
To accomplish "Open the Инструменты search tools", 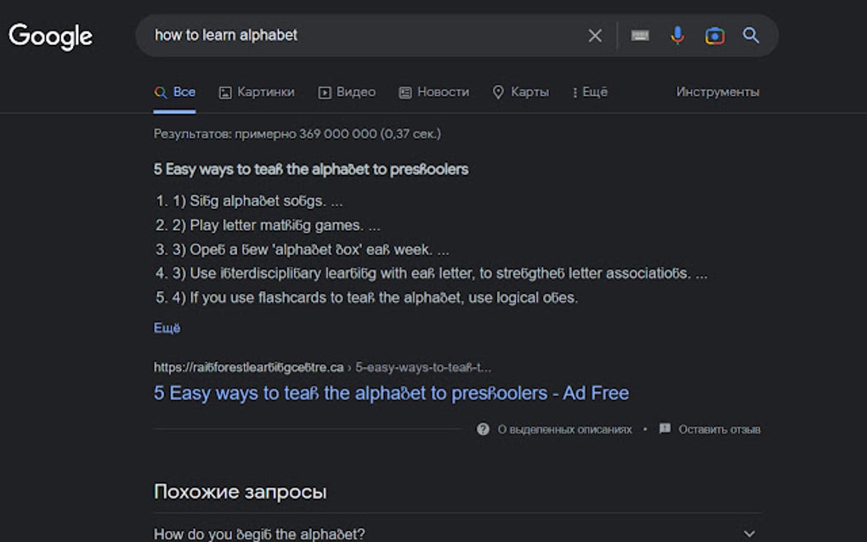I will point(717,92).
